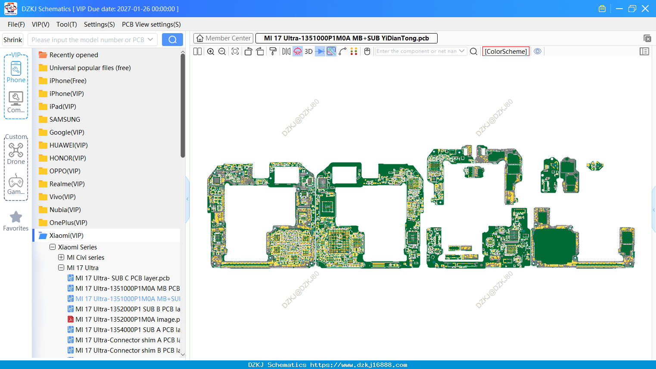Click the tree scroll down arrow
This screenshot has height=369, width=656.
183,354
